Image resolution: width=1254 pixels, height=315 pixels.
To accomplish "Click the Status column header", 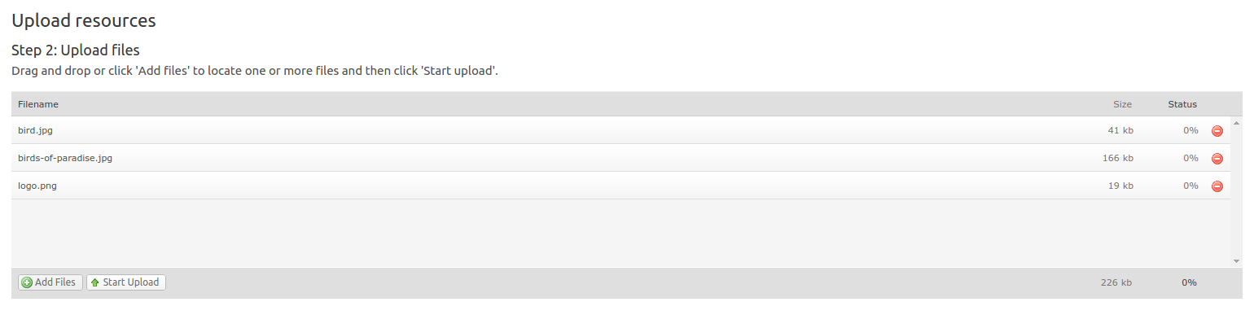I will [1182, 104].
